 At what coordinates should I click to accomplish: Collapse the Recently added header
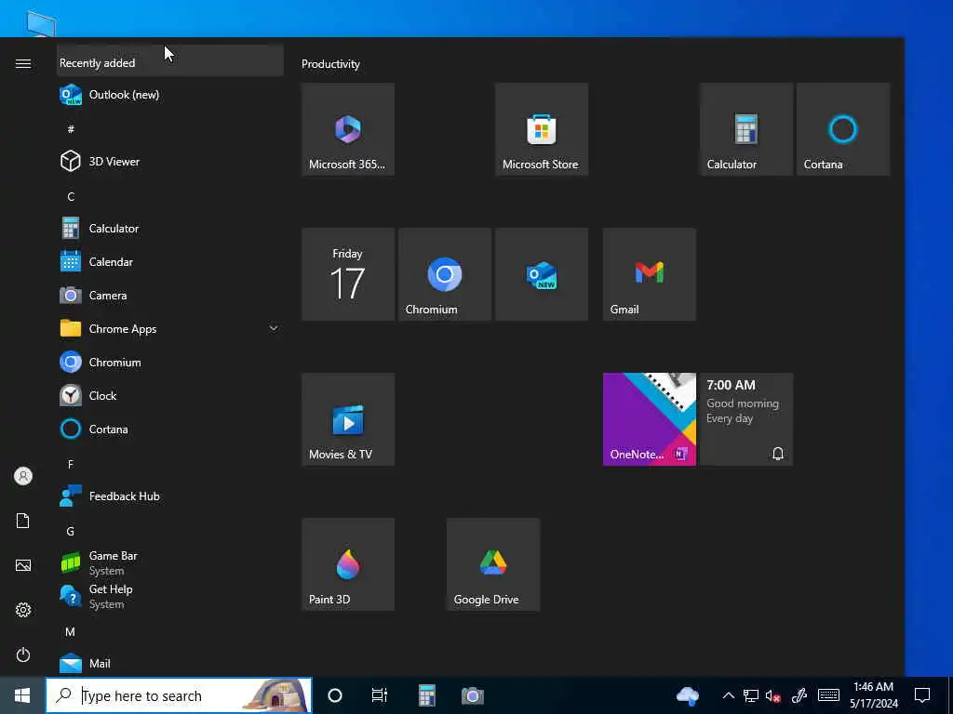[x=170, y=60]
